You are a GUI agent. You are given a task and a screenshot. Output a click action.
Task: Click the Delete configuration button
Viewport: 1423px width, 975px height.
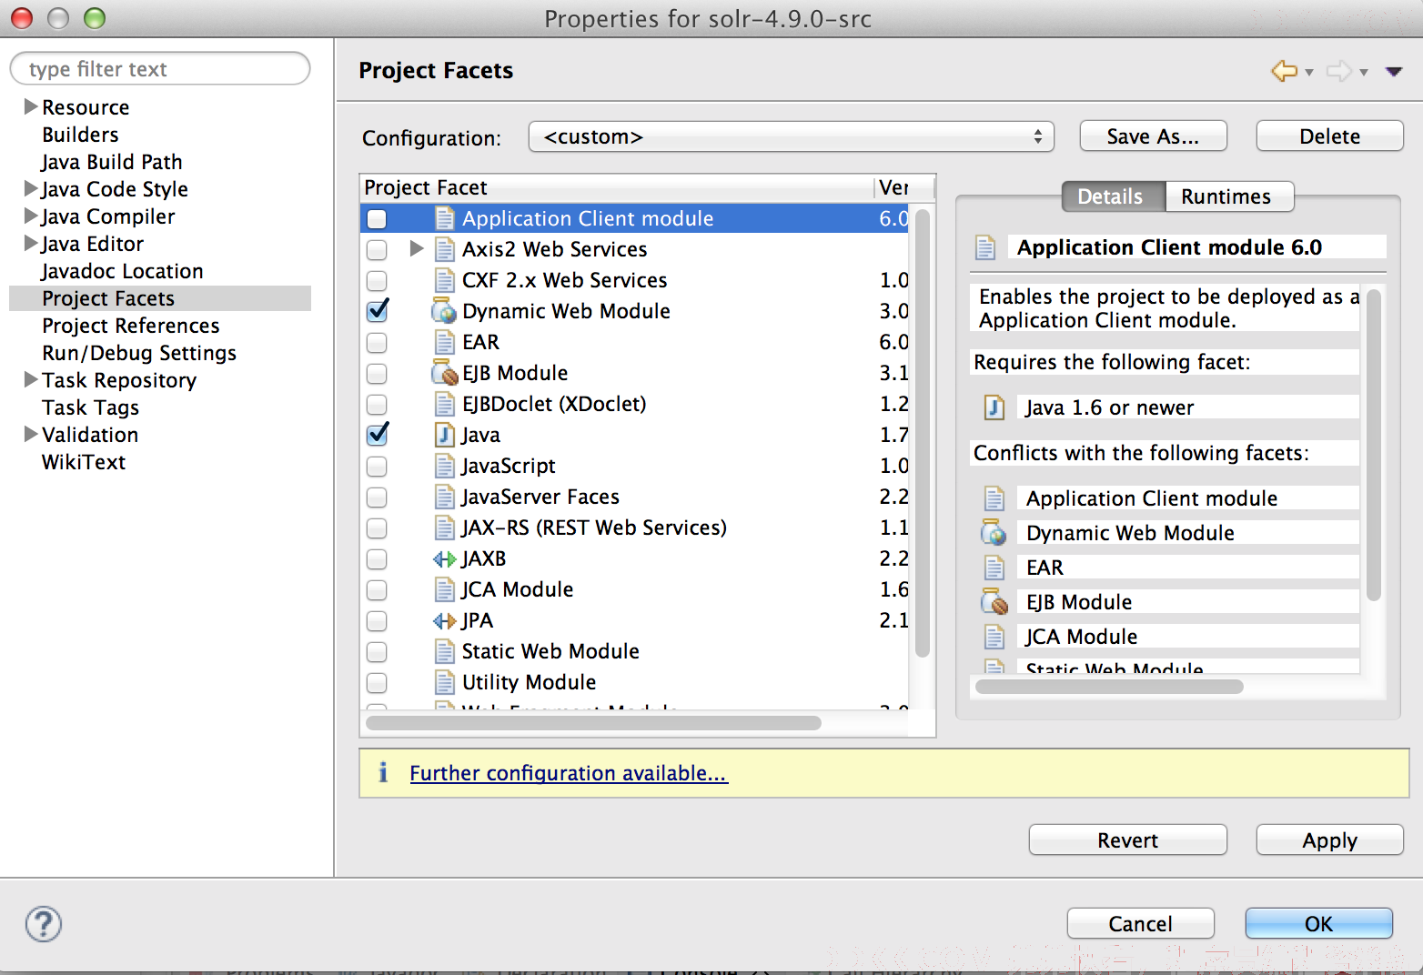click(1329, 136)
